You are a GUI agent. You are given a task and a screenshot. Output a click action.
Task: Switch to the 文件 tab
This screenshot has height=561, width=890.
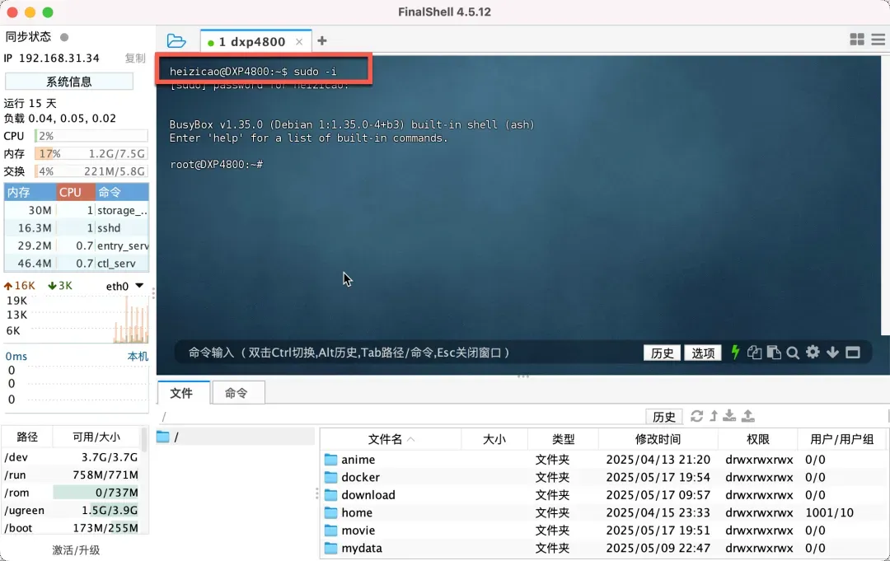(x=183, y=393)
